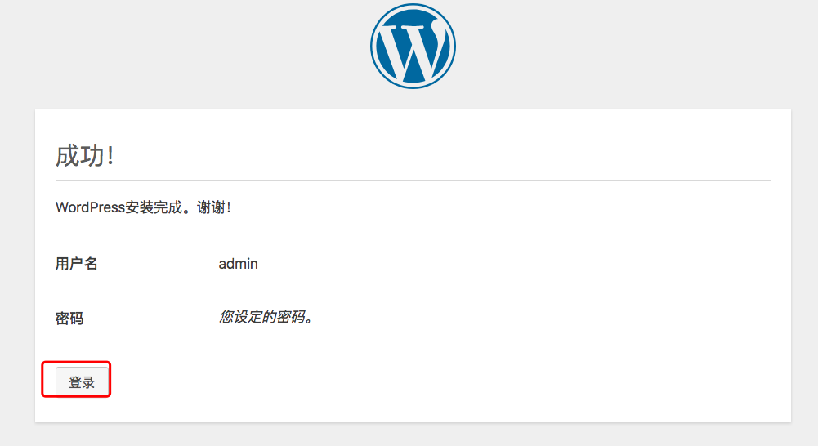Select the 密码 label
This screenshot has height=446, width=818.
69,319
